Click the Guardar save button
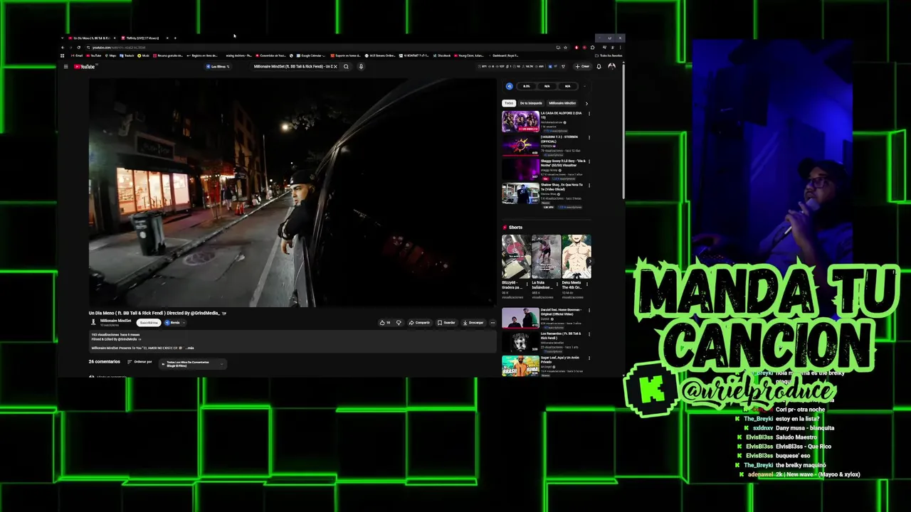The height and width of the screenshot is (512, 911). [446, 322]
